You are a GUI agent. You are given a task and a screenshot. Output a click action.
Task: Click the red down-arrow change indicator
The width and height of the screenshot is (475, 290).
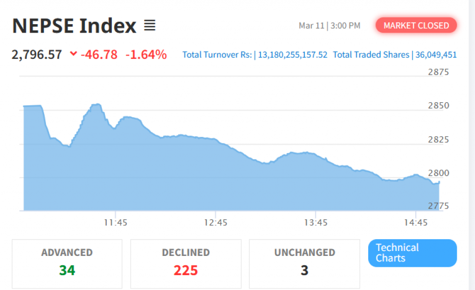pyautogui.click(x=74, y=54)
